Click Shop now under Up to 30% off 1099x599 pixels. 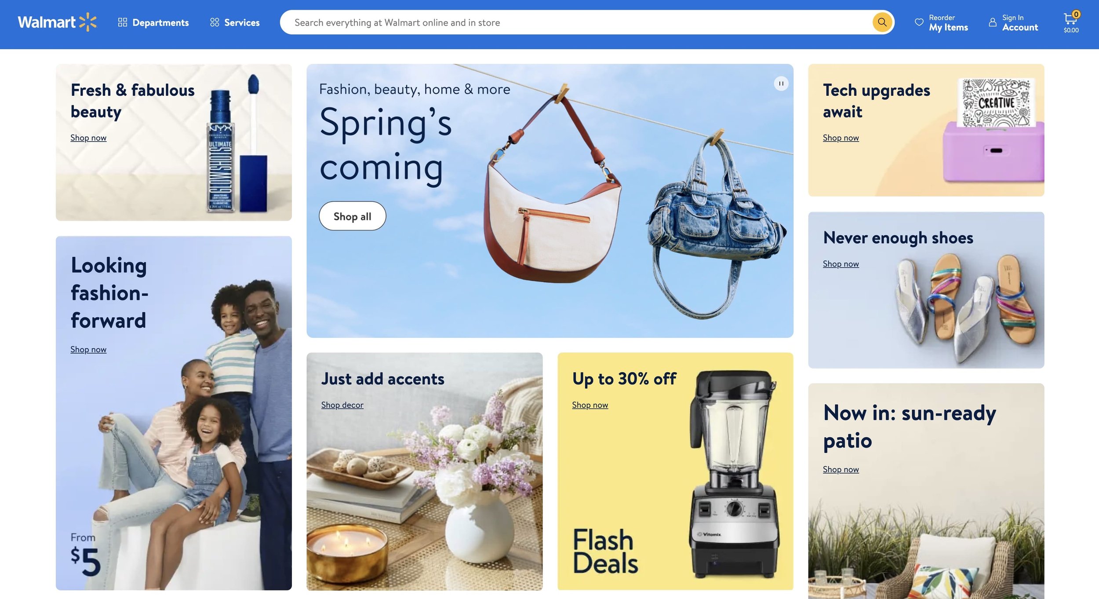tap(590, 405)
